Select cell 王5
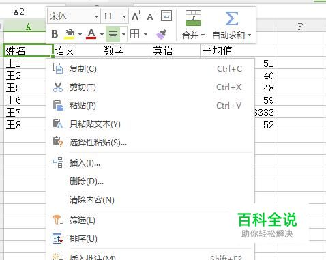Screen dimensions: 326x260 point(25,87)
